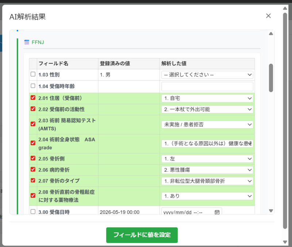Click the FFNJ calendar icon
The image size is (292, 247).
(27, 42)
